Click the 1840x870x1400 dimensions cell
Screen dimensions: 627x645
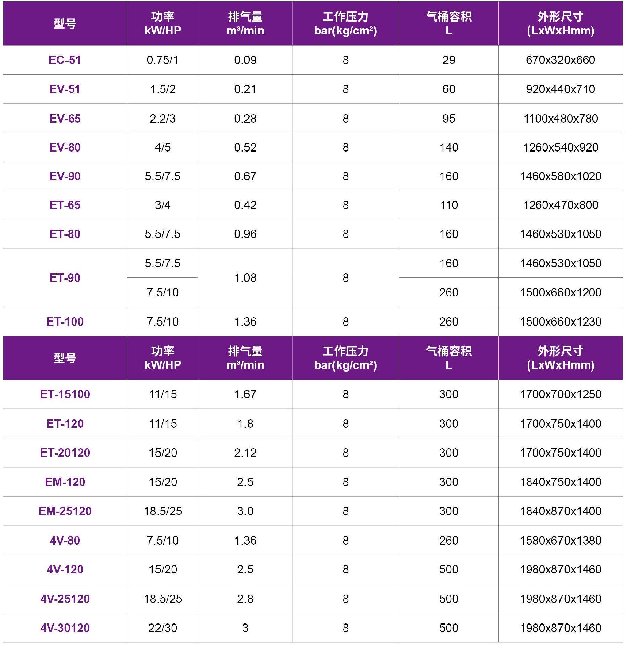(x=560, y=511)
